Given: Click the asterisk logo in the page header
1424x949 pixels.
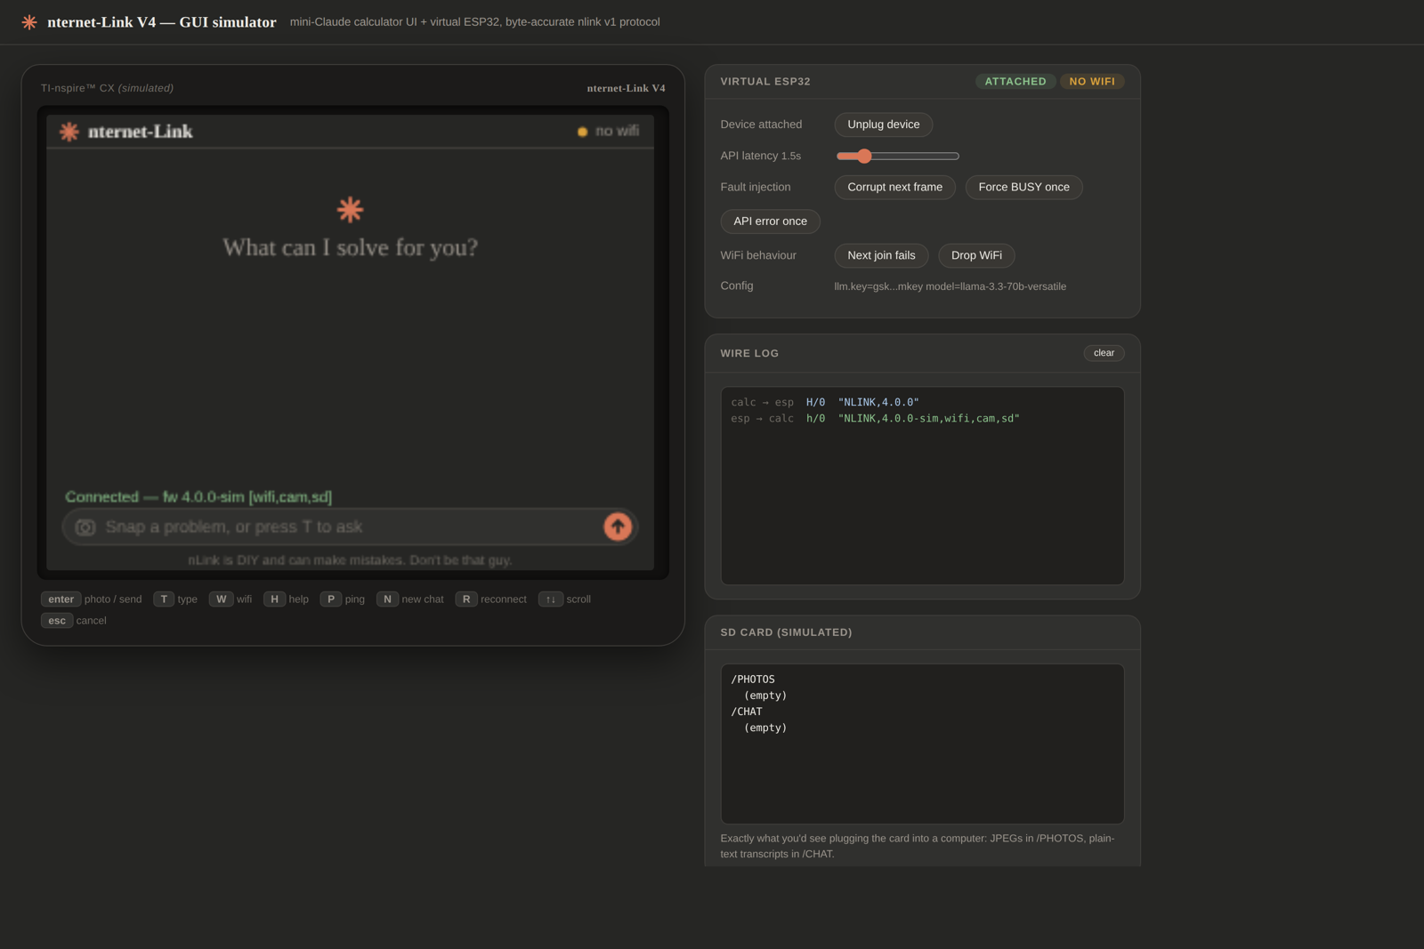Looking at the screenshot, I should [29, 22].
